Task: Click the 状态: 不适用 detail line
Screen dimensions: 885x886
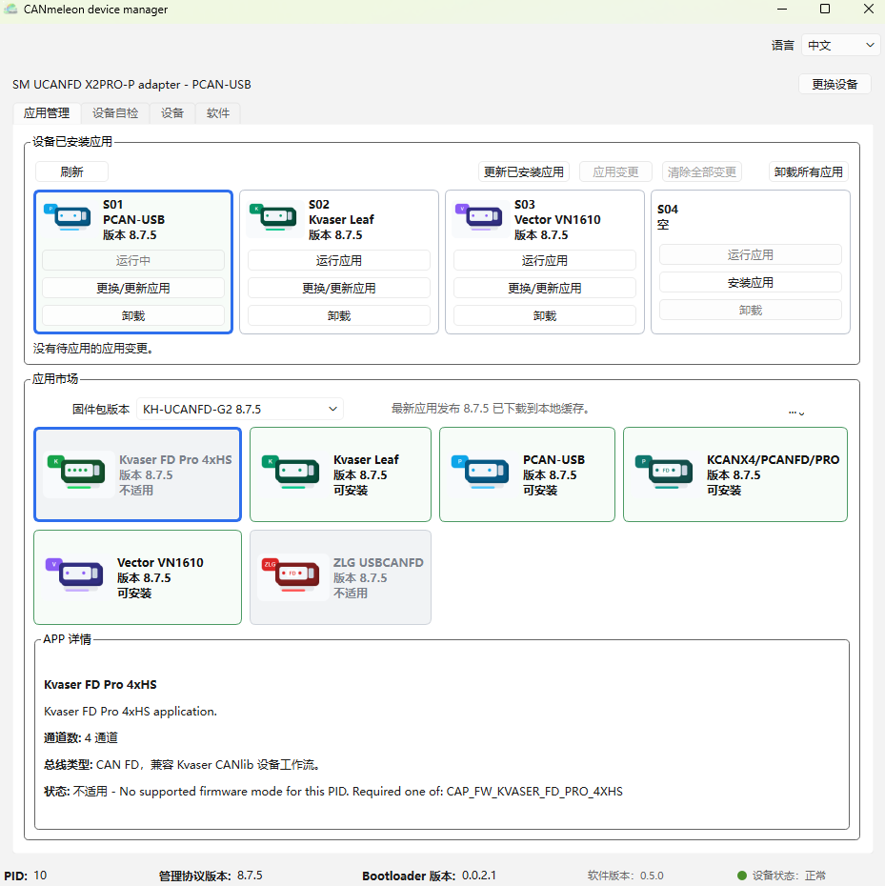Action: (x=333, y=791)
